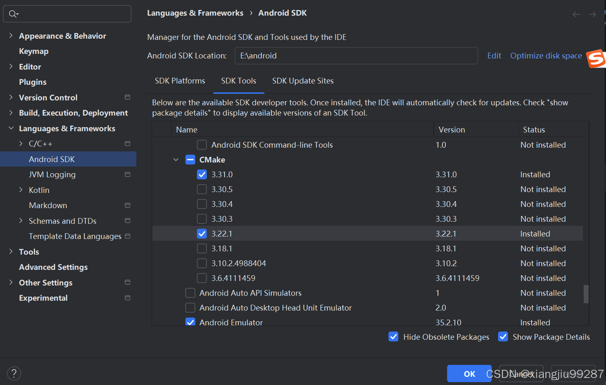The width and height of the screenshot is (606, 385).
Task: Click Optimize disk space link
Action: 546,56
